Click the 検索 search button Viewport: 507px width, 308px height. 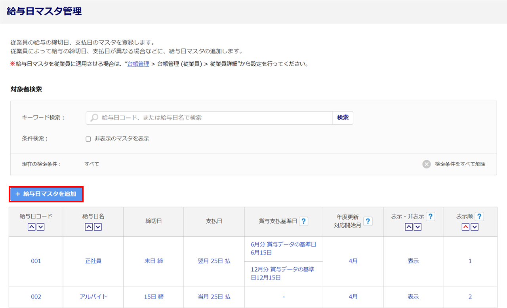pos(343,118)
